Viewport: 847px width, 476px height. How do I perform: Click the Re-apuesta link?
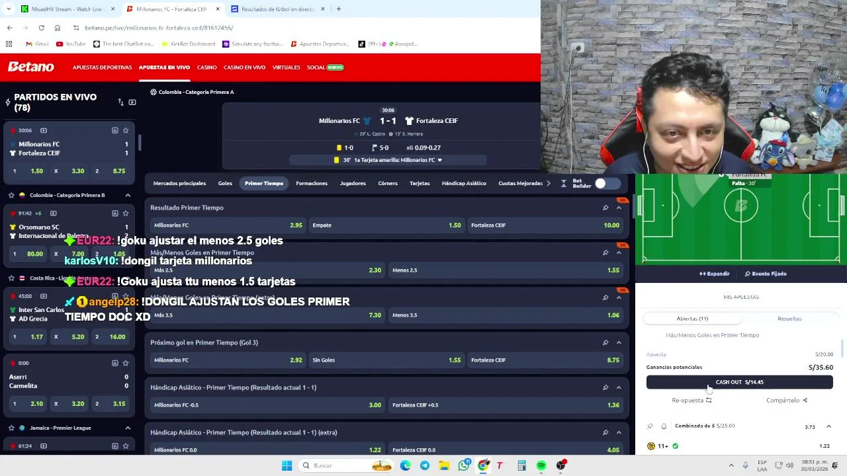[x=691, y=400]
